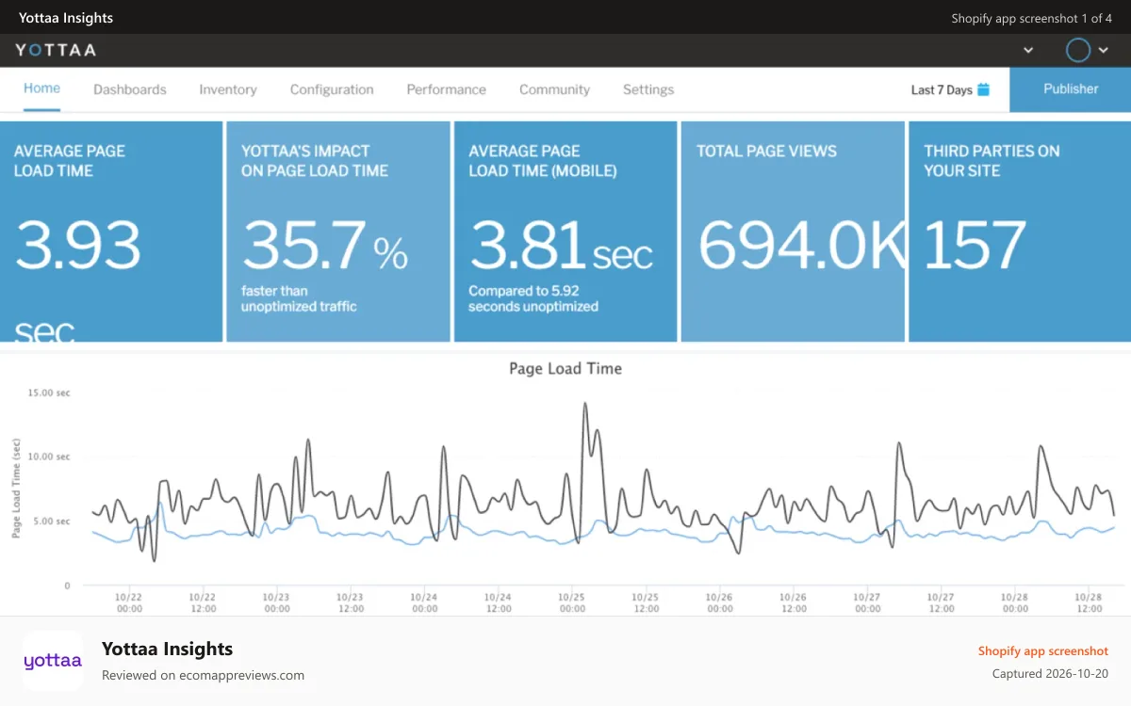Click the 10.00 sec y-axis label
The width and height of the screenshot is (1131, 706).
[49, 457]
